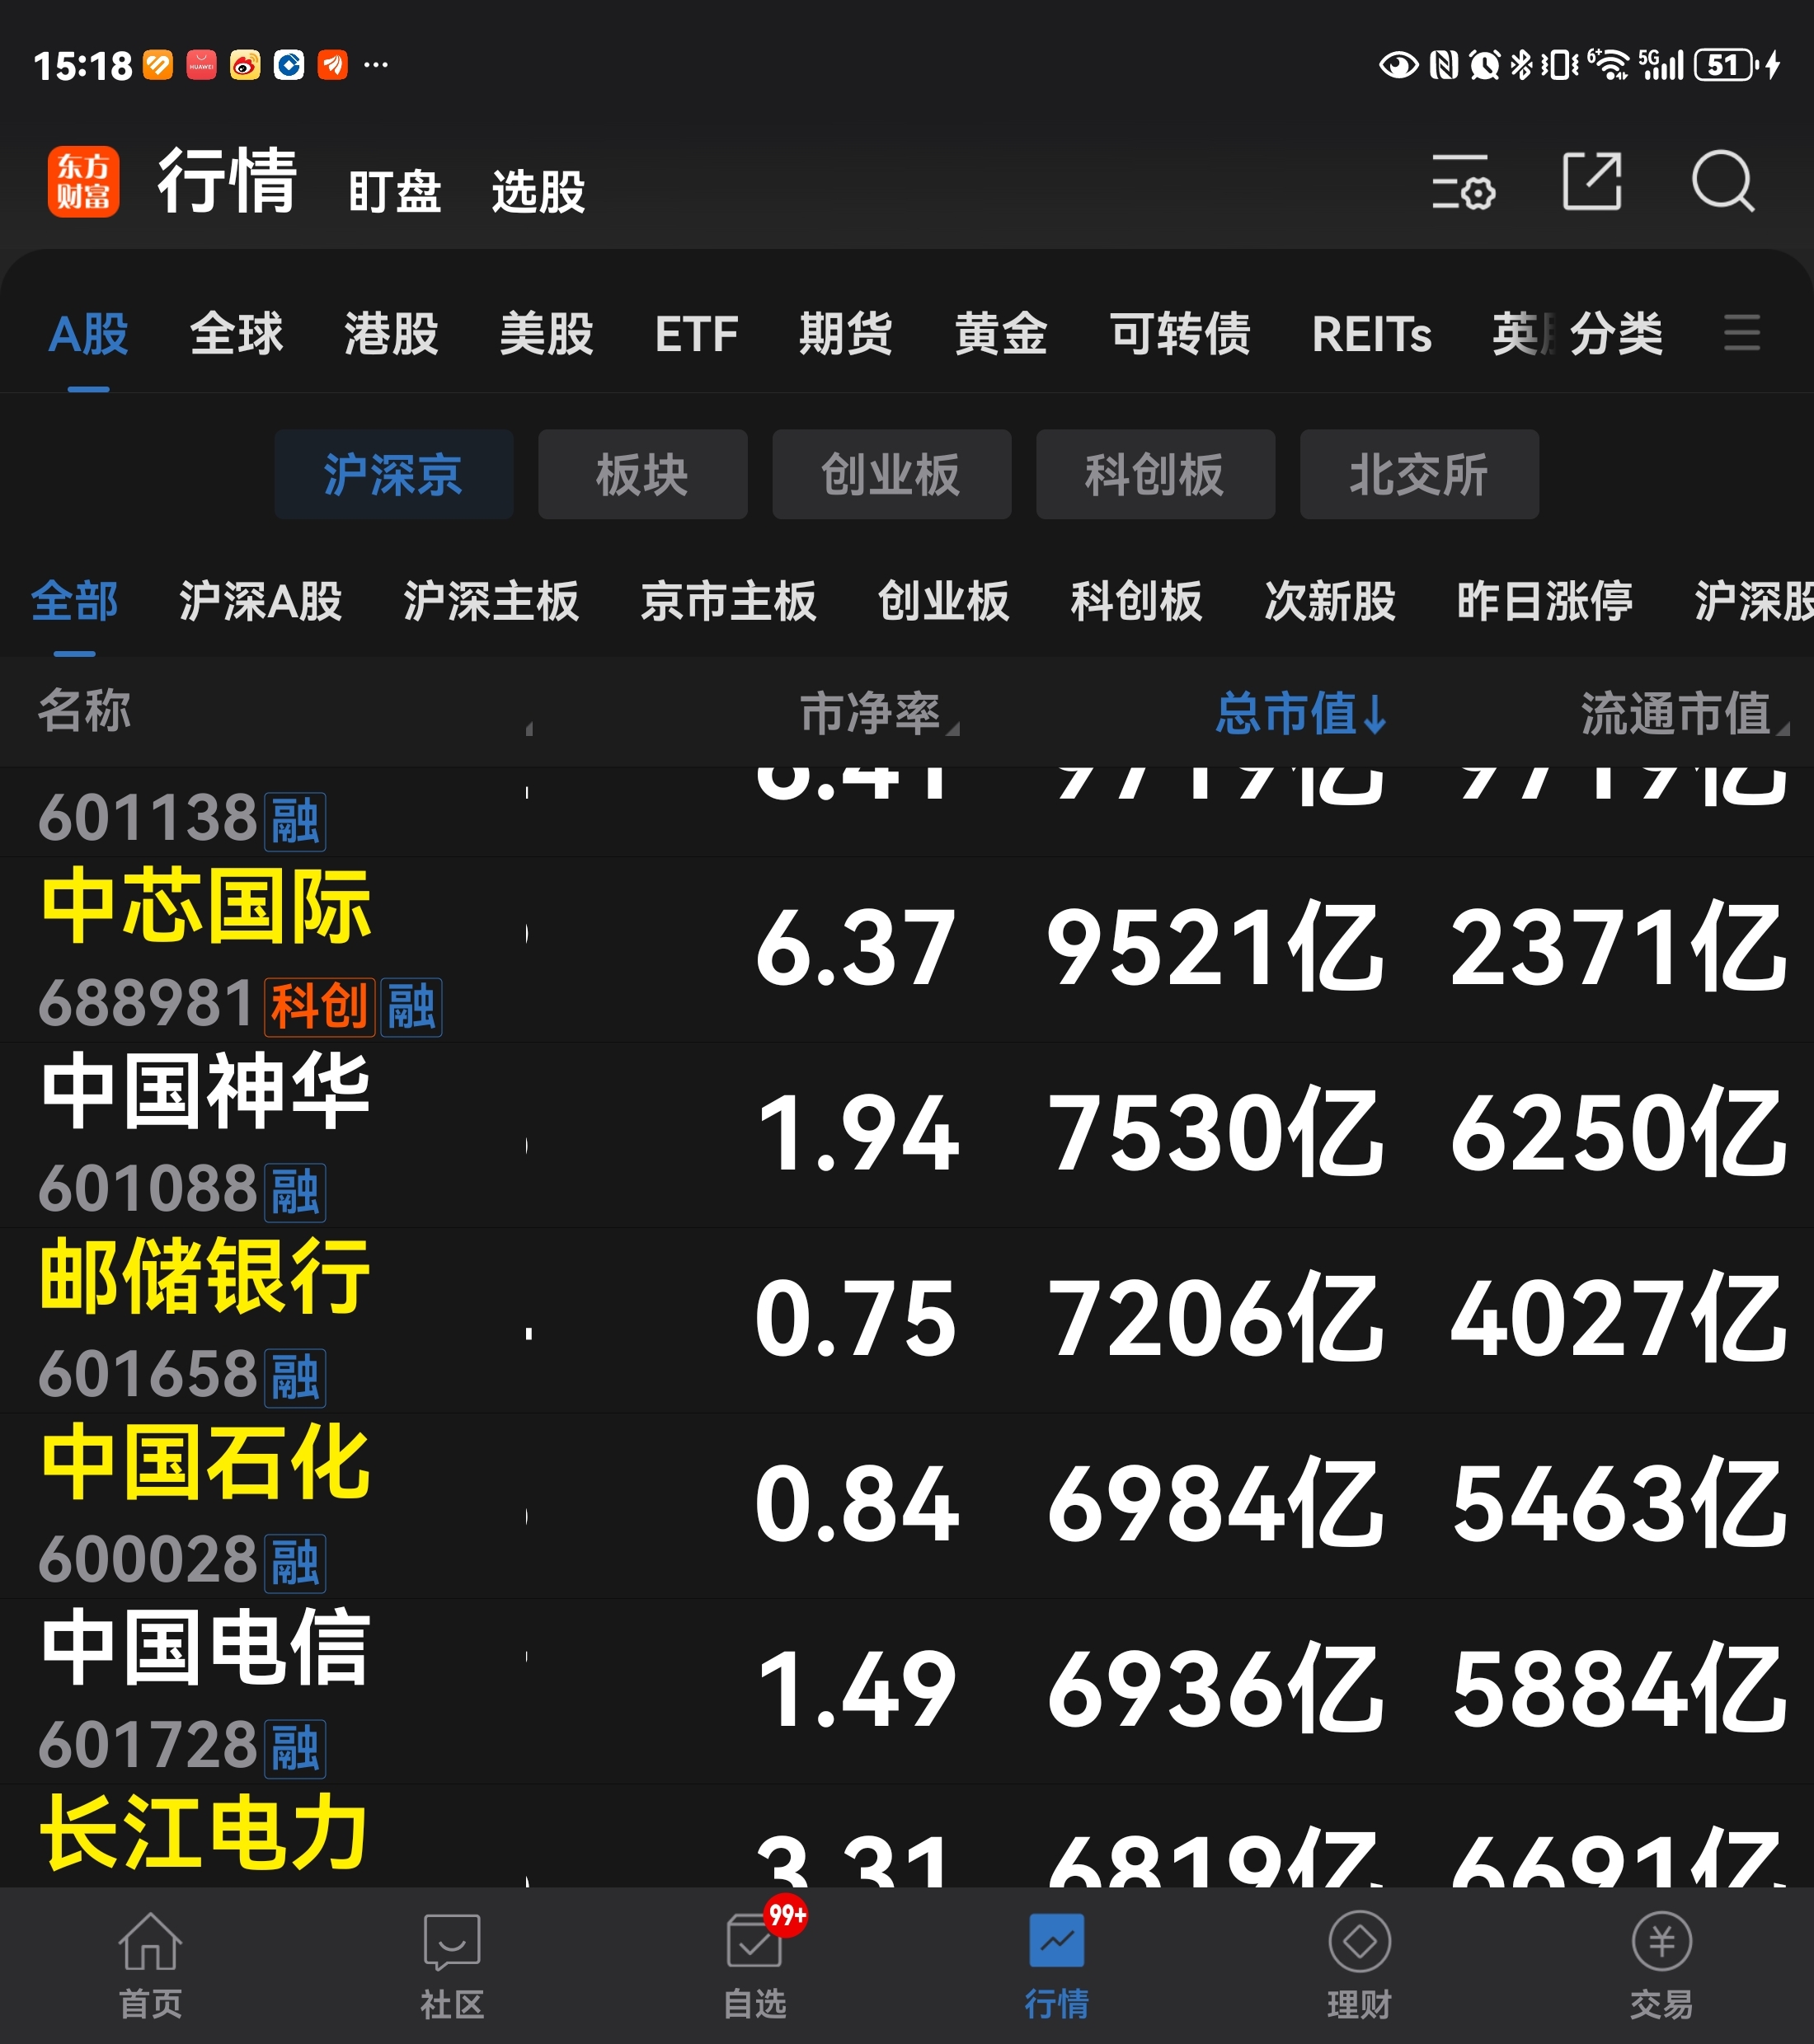Filter list by 昨日涨停
This screenshot has height=2044, width=1814.
click(1545, 601)
